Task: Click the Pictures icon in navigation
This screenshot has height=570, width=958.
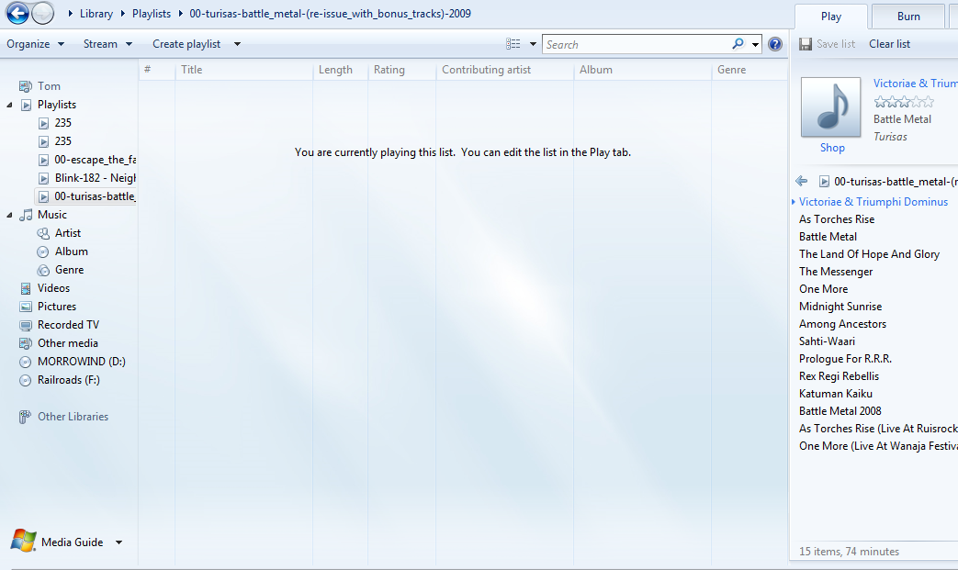Action: pyautogui.click(x=26, y=307)
